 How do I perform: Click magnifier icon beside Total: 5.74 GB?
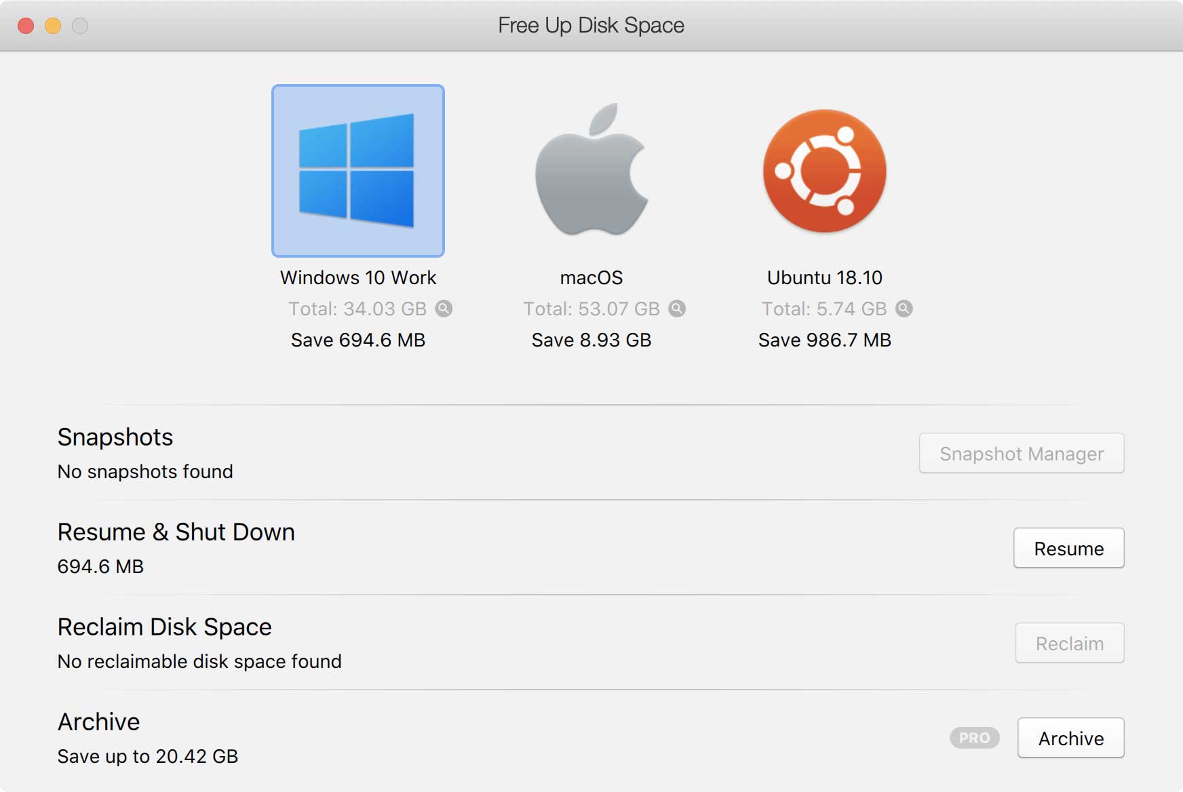point(904,309)
